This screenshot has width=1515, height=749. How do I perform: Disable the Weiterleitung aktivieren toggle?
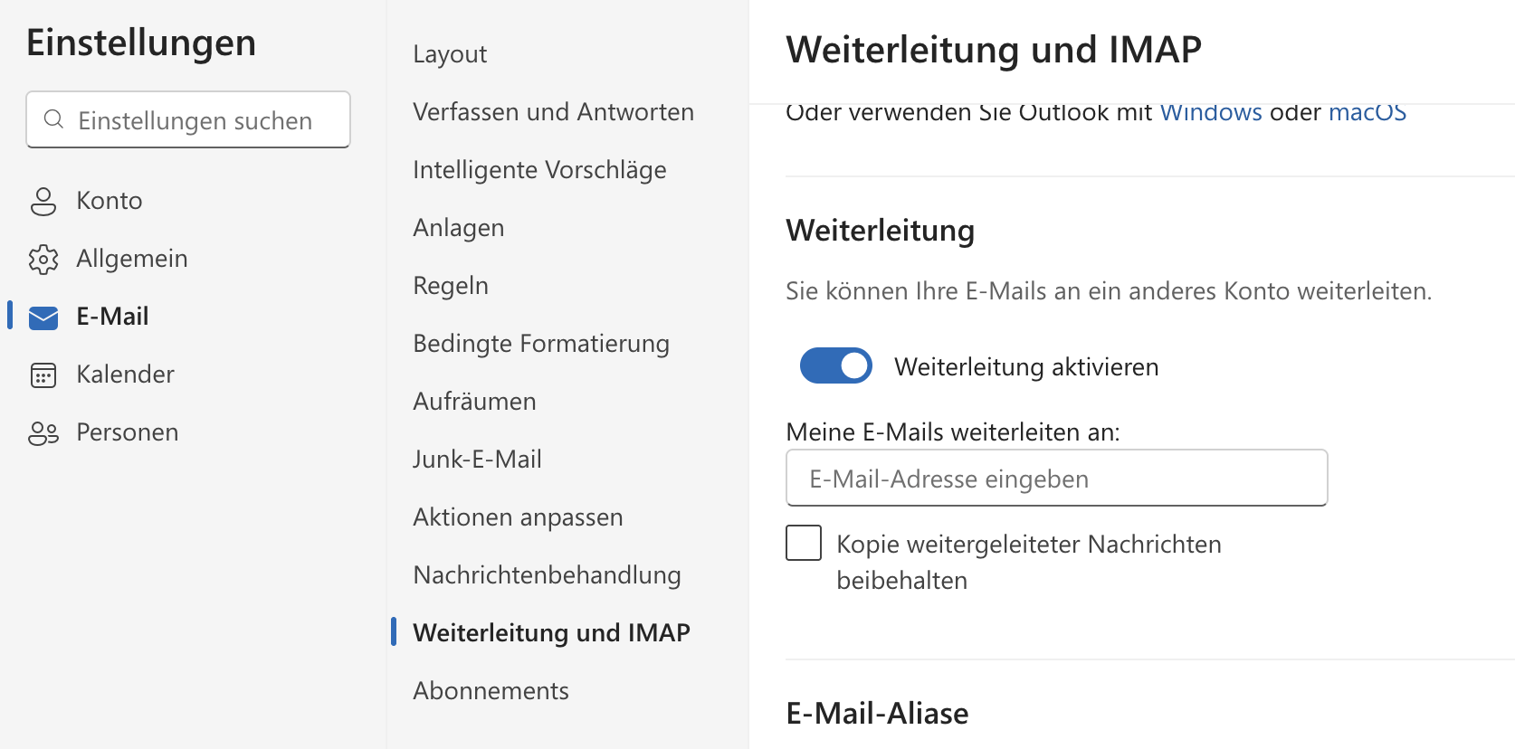tap(835, 365)
